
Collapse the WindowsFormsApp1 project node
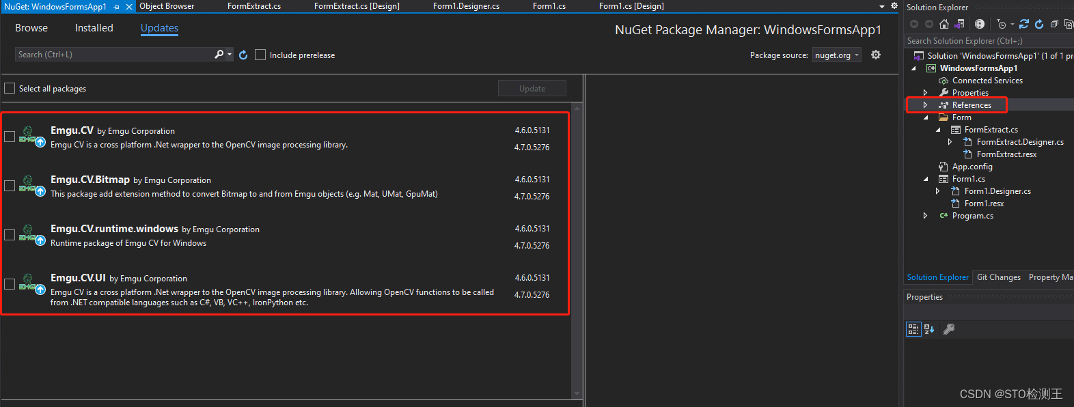[913, 68]
